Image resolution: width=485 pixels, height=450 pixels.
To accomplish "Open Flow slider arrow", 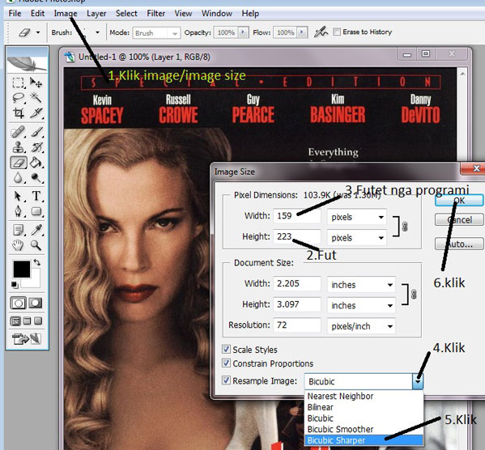I will (302, 32).
